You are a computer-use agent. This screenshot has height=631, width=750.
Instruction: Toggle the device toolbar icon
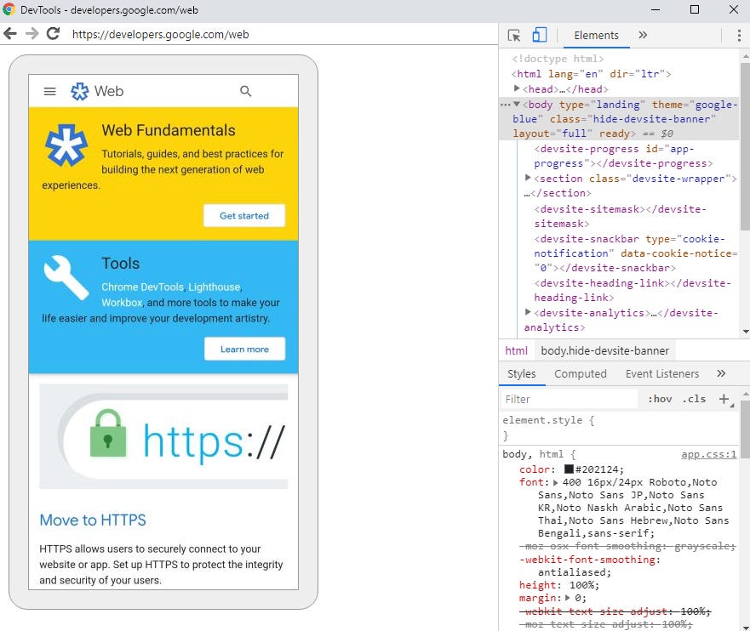pos(540,35)
